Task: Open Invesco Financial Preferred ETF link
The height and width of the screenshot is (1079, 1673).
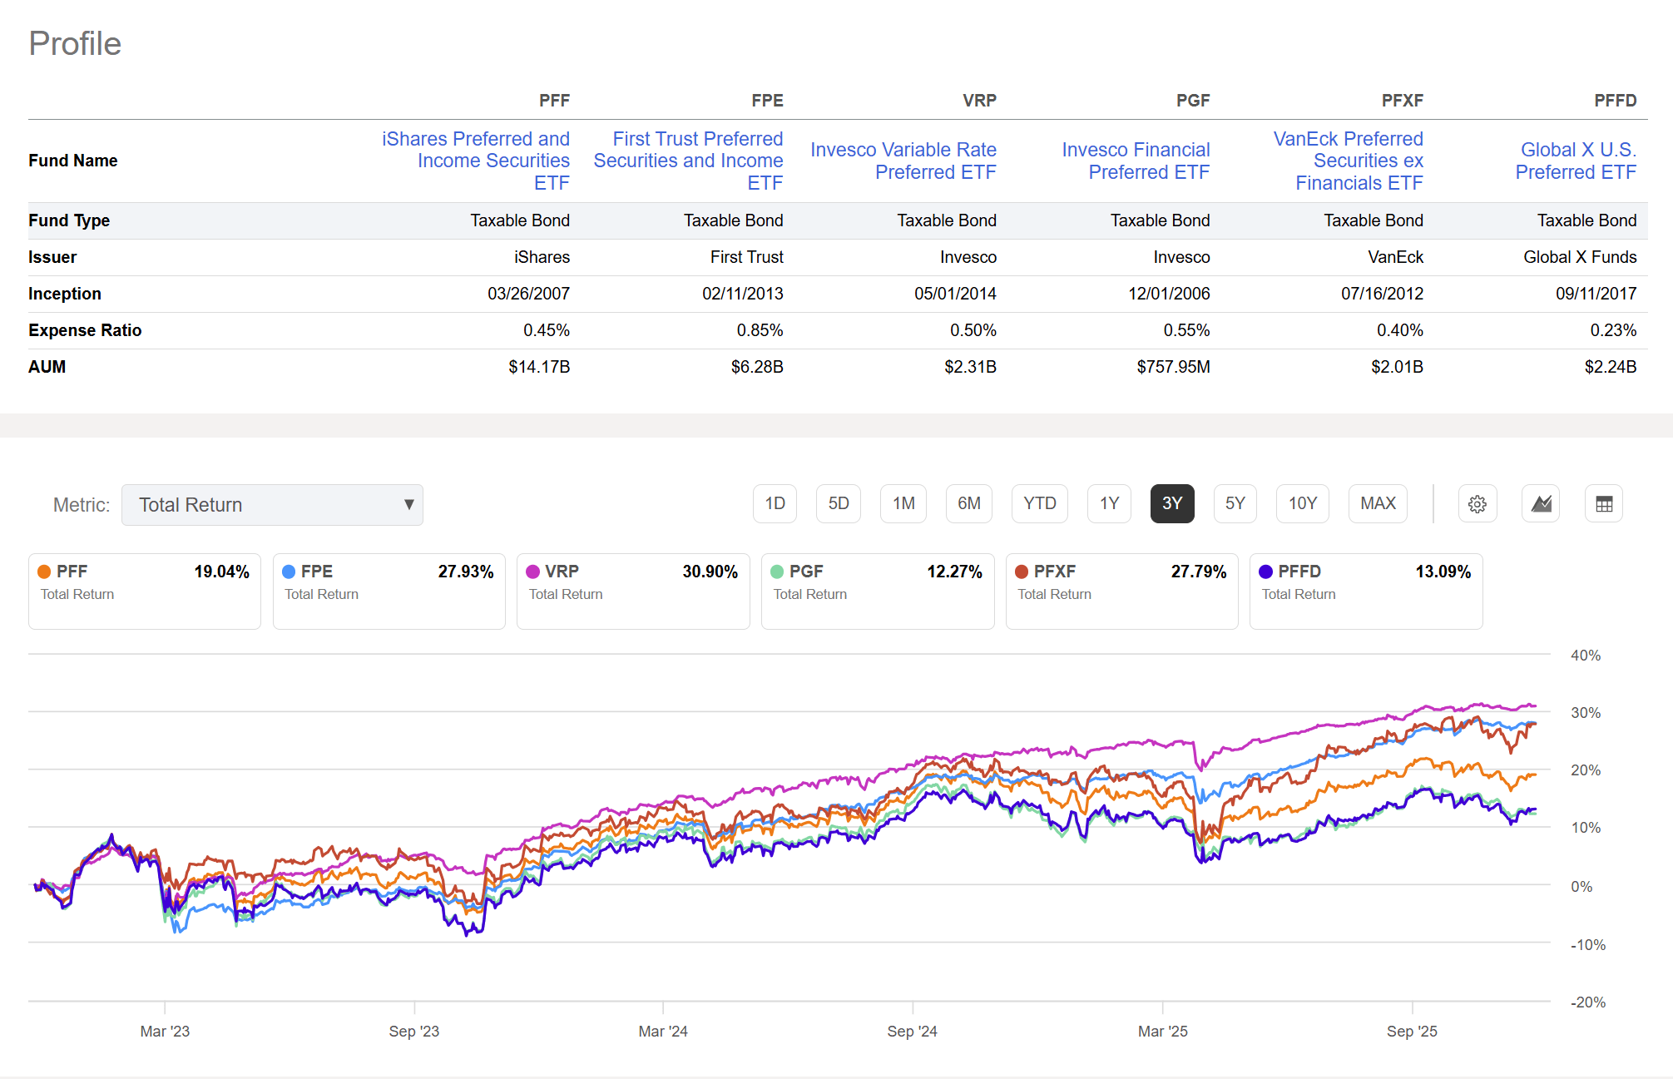Action: pos(1136,161)
